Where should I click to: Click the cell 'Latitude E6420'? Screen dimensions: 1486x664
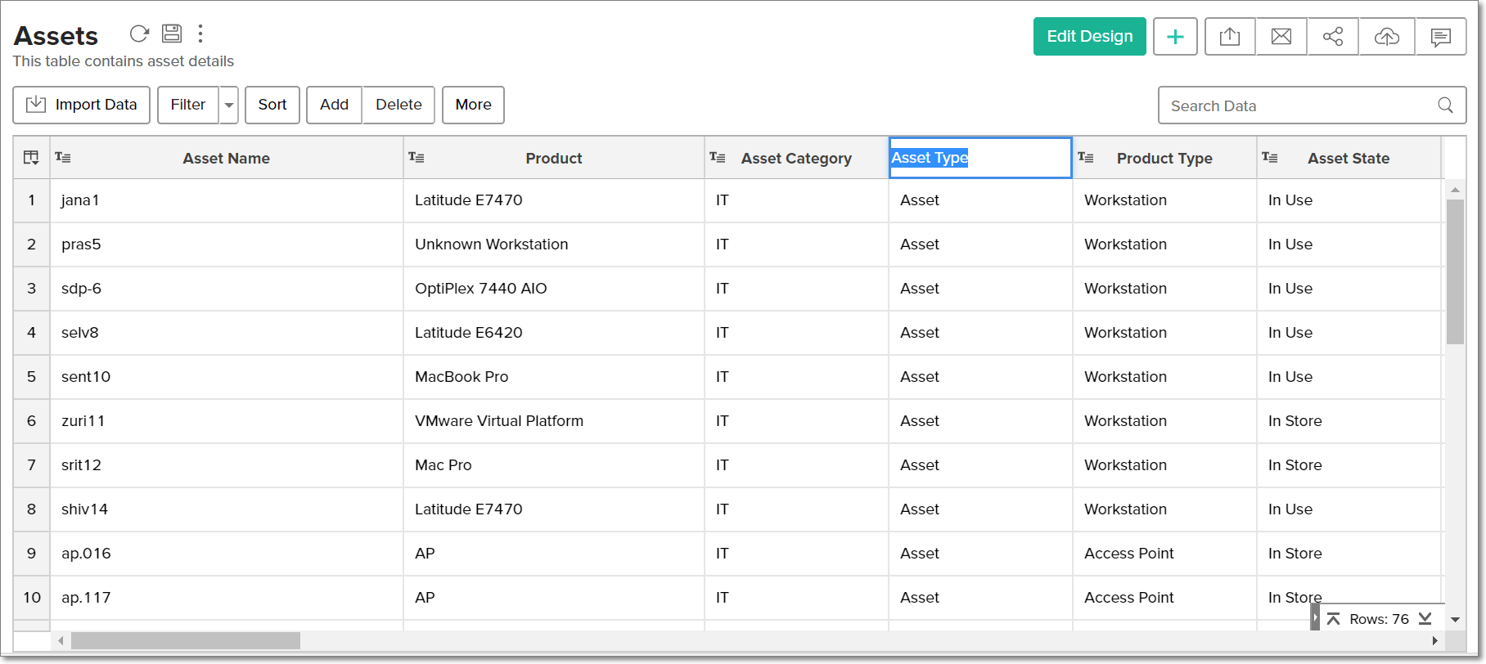click(554, 333)
